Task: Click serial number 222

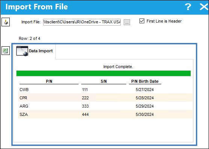Action: coord(85,98)
